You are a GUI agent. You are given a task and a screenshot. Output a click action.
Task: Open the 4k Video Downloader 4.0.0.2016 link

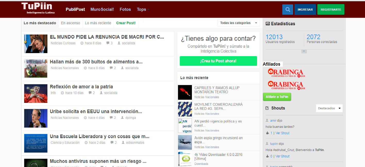point(218,156)
